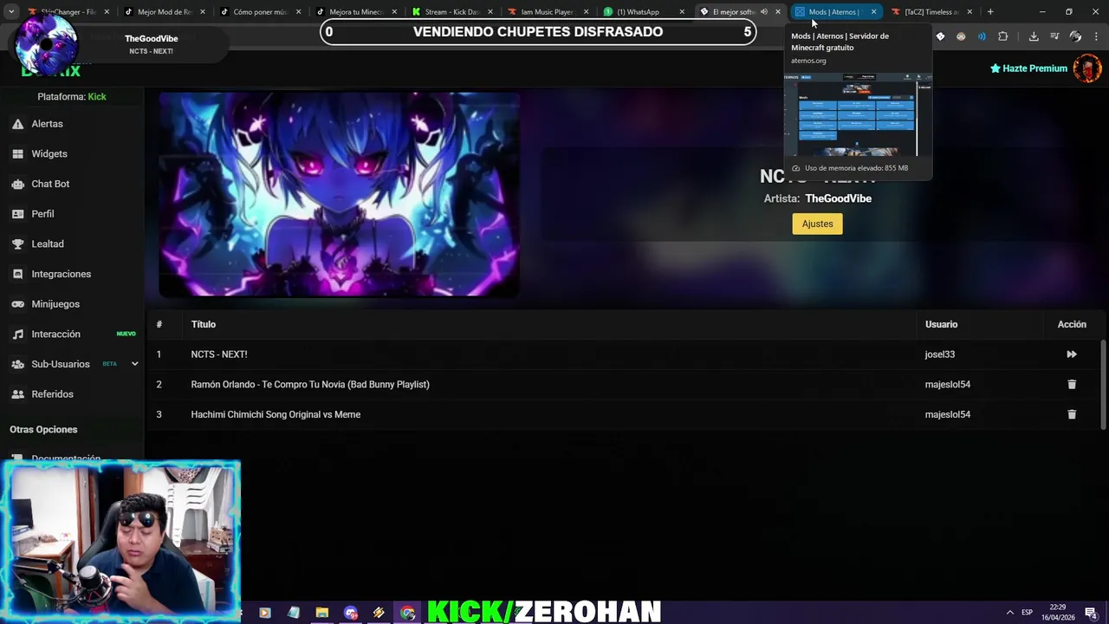
Task: Open the Discord taskbar icon
Action: click(x=350, y=613)
